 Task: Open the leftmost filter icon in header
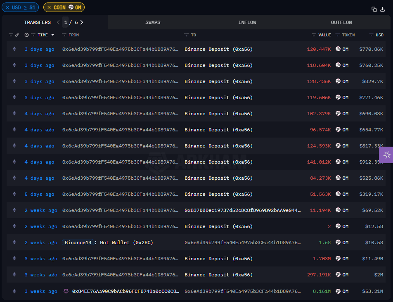tap(11, 35)
